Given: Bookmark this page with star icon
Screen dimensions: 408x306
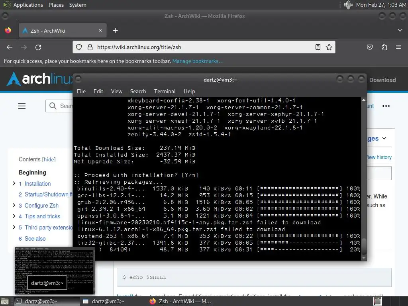Looking at the screenshot, I should pos(329,47).
